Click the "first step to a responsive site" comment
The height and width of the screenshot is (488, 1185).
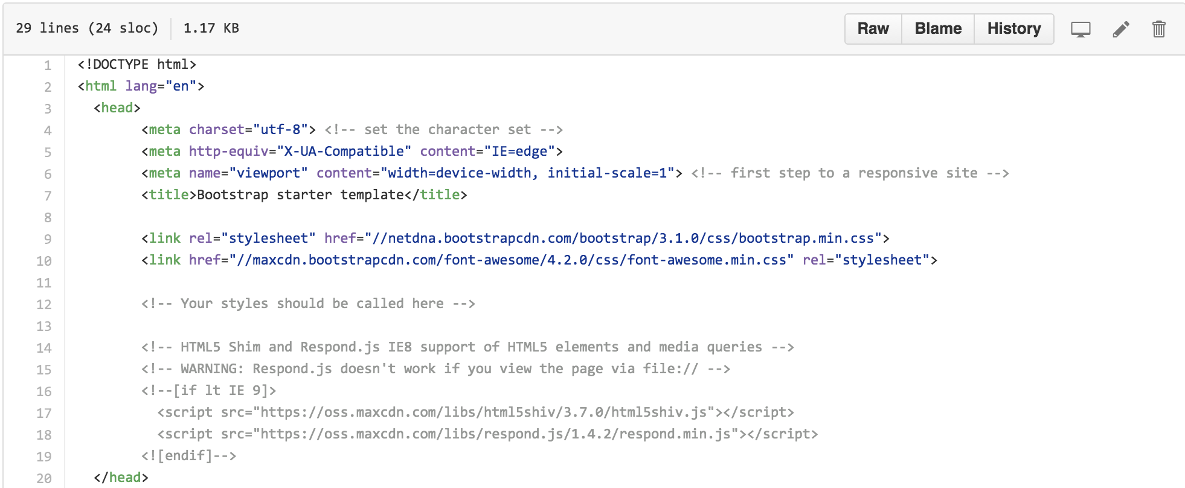850,173
